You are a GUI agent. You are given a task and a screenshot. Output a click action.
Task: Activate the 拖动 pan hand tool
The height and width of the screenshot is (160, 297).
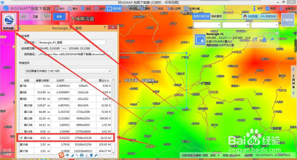(x=99, y=9)
